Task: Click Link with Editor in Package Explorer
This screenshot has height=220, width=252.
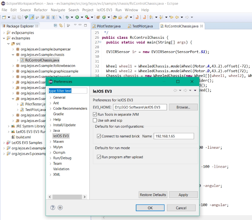Action: [x=61, y=26]
